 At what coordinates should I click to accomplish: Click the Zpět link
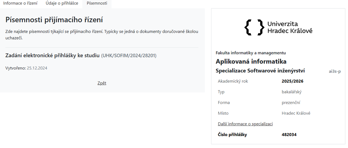pos(102,83)
